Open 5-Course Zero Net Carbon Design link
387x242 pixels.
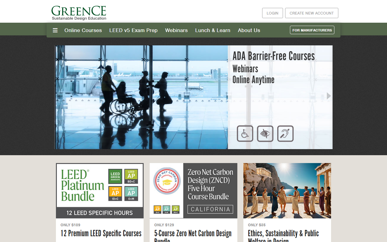(193, 236)
